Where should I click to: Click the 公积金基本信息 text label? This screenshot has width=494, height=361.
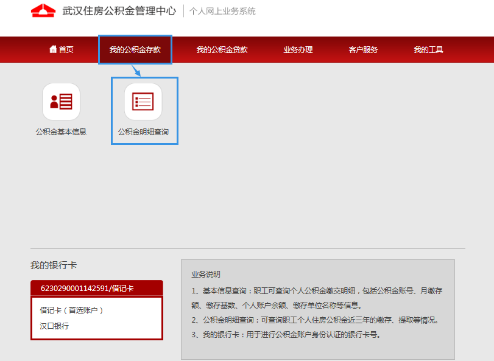coord(61,131)
